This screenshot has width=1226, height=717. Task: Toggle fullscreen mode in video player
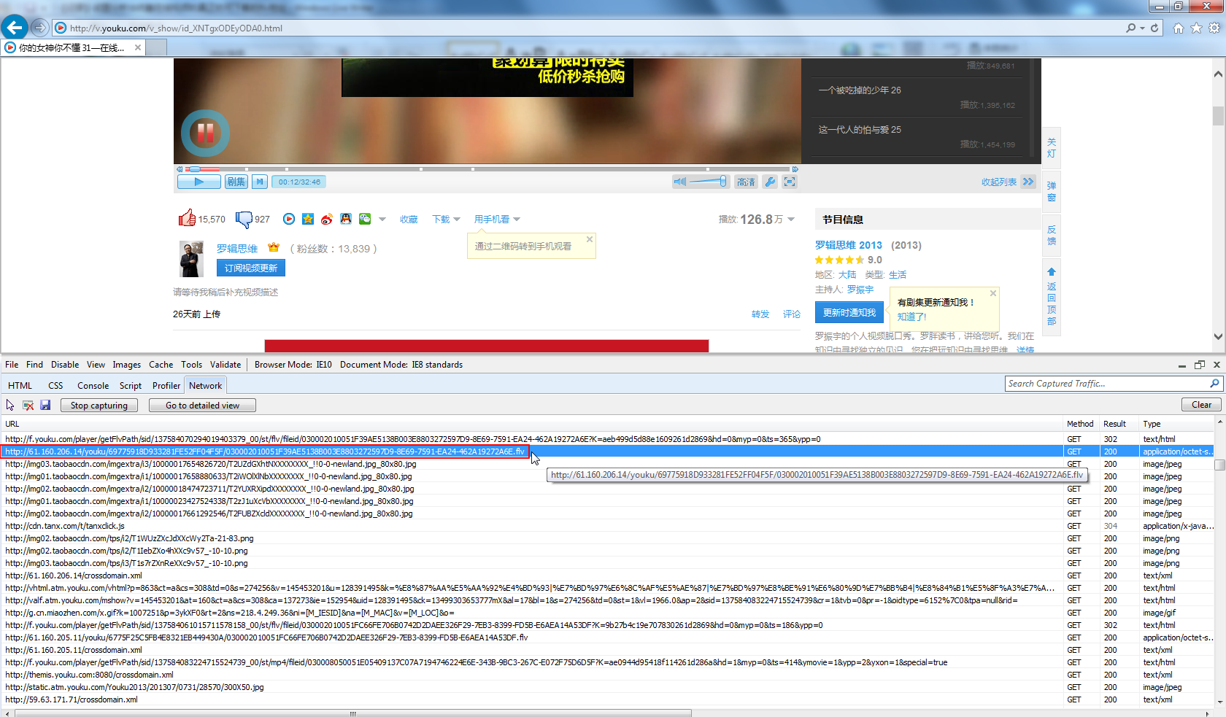click(x=790, y=182)
